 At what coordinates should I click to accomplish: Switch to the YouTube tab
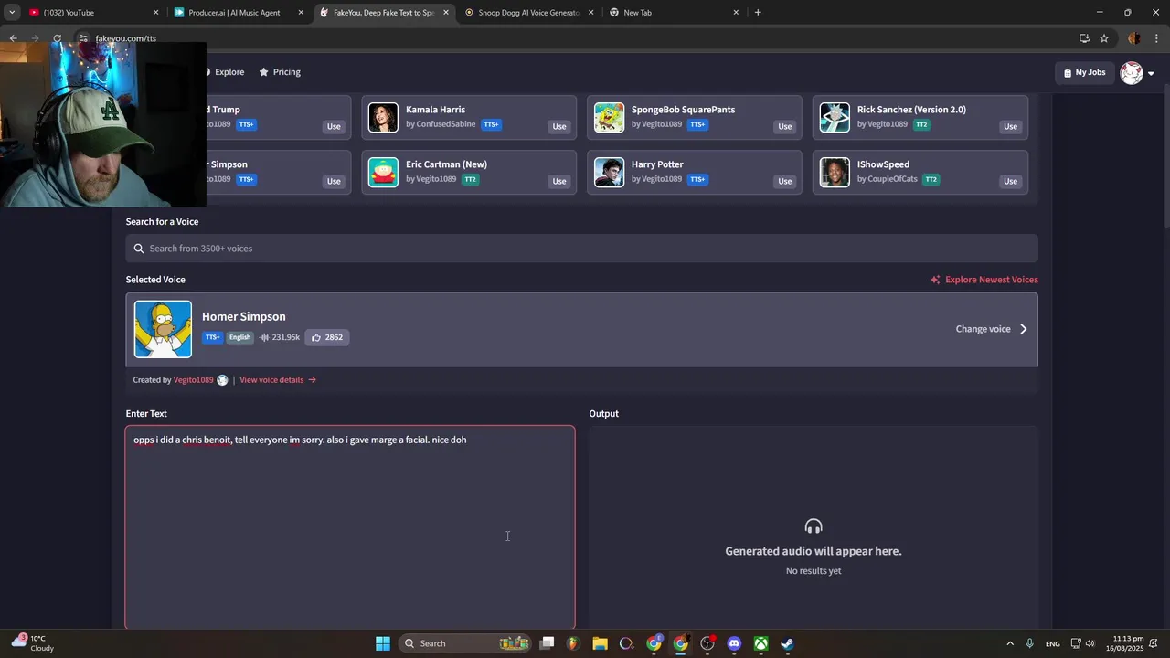[x=91, y=13]
